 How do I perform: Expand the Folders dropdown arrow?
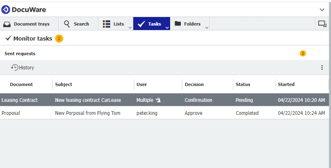point(207,28)
